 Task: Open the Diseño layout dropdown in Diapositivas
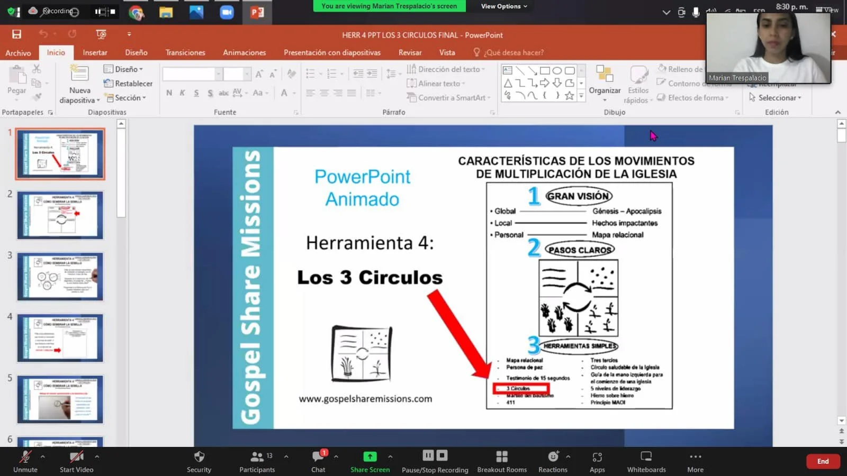pyautogui.click(x=123, y=69)
